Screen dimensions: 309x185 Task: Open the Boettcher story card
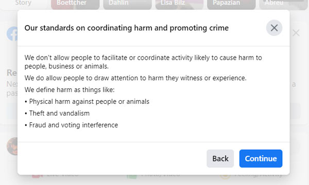coord(75,4)
